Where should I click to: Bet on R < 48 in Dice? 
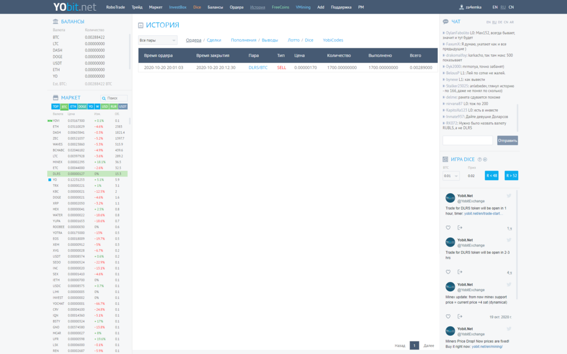(492, 176)
